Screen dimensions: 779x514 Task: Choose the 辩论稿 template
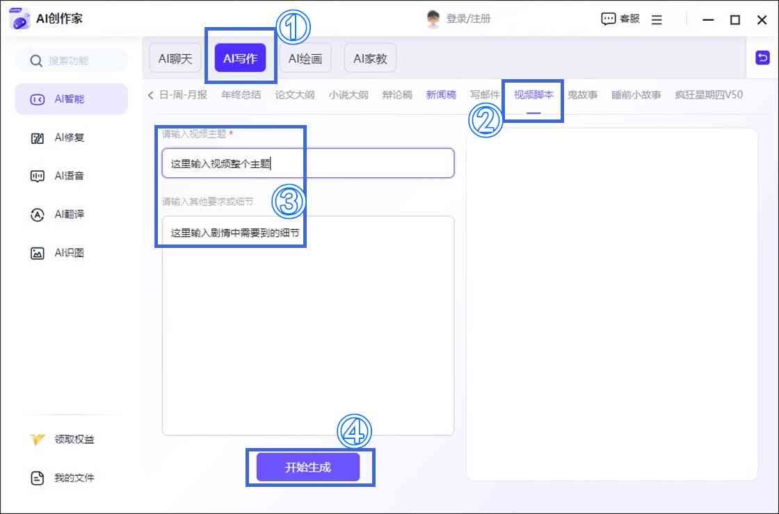(x=397, y=94)
